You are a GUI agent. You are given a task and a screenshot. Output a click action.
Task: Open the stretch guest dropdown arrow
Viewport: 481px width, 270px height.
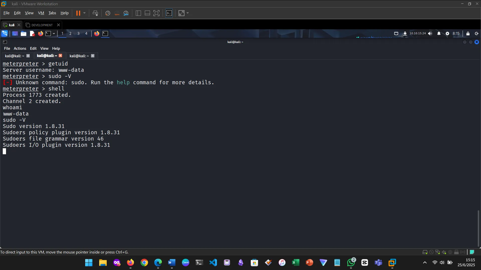pyautogui.click(x=188, y=13)
